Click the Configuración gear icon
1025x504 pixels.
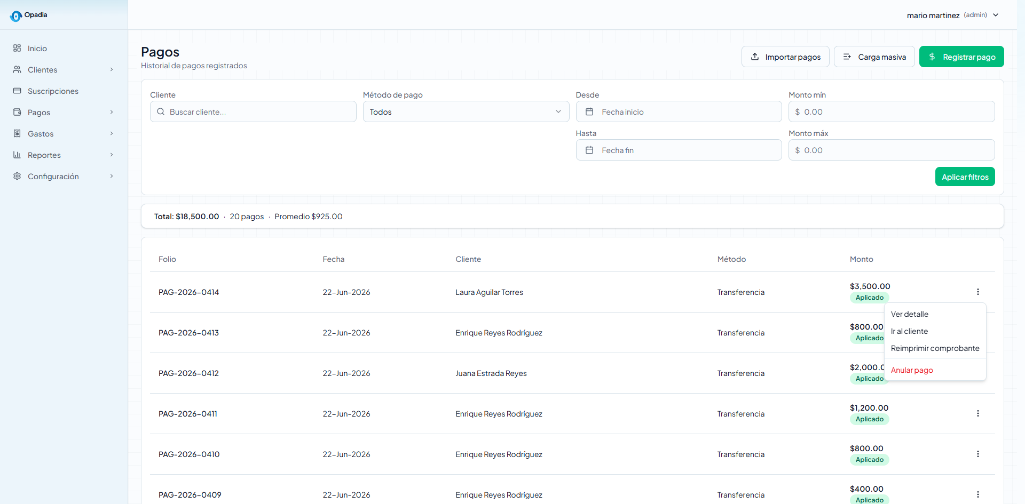[17, 176]
